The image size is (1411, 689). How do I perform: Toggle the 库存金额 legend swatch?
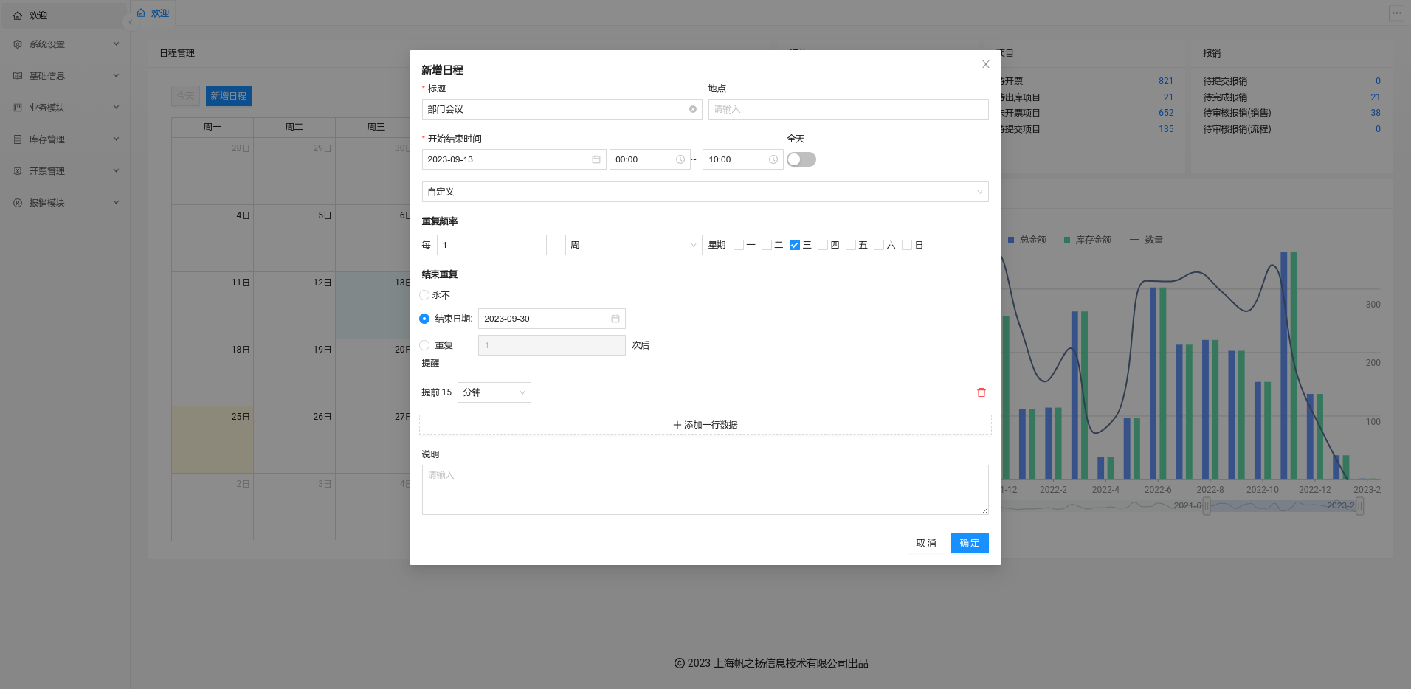click(x=1067, y=240)
